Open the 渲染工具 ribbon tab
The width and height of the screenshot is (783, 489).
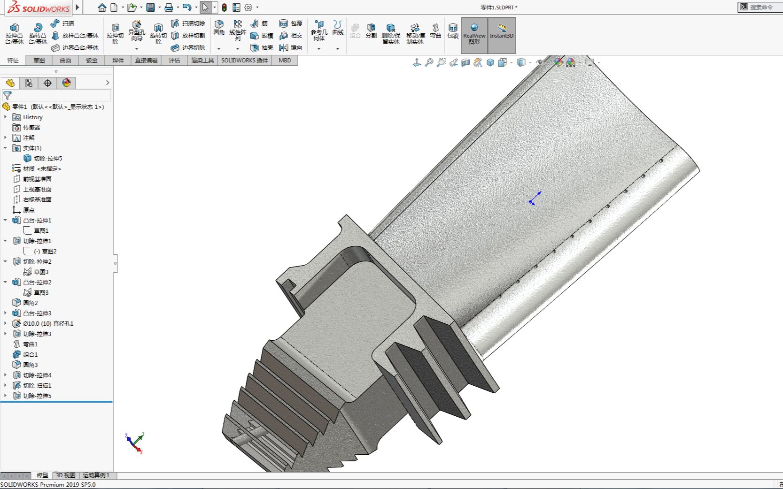pyautogui.click(x=202, y=60)
